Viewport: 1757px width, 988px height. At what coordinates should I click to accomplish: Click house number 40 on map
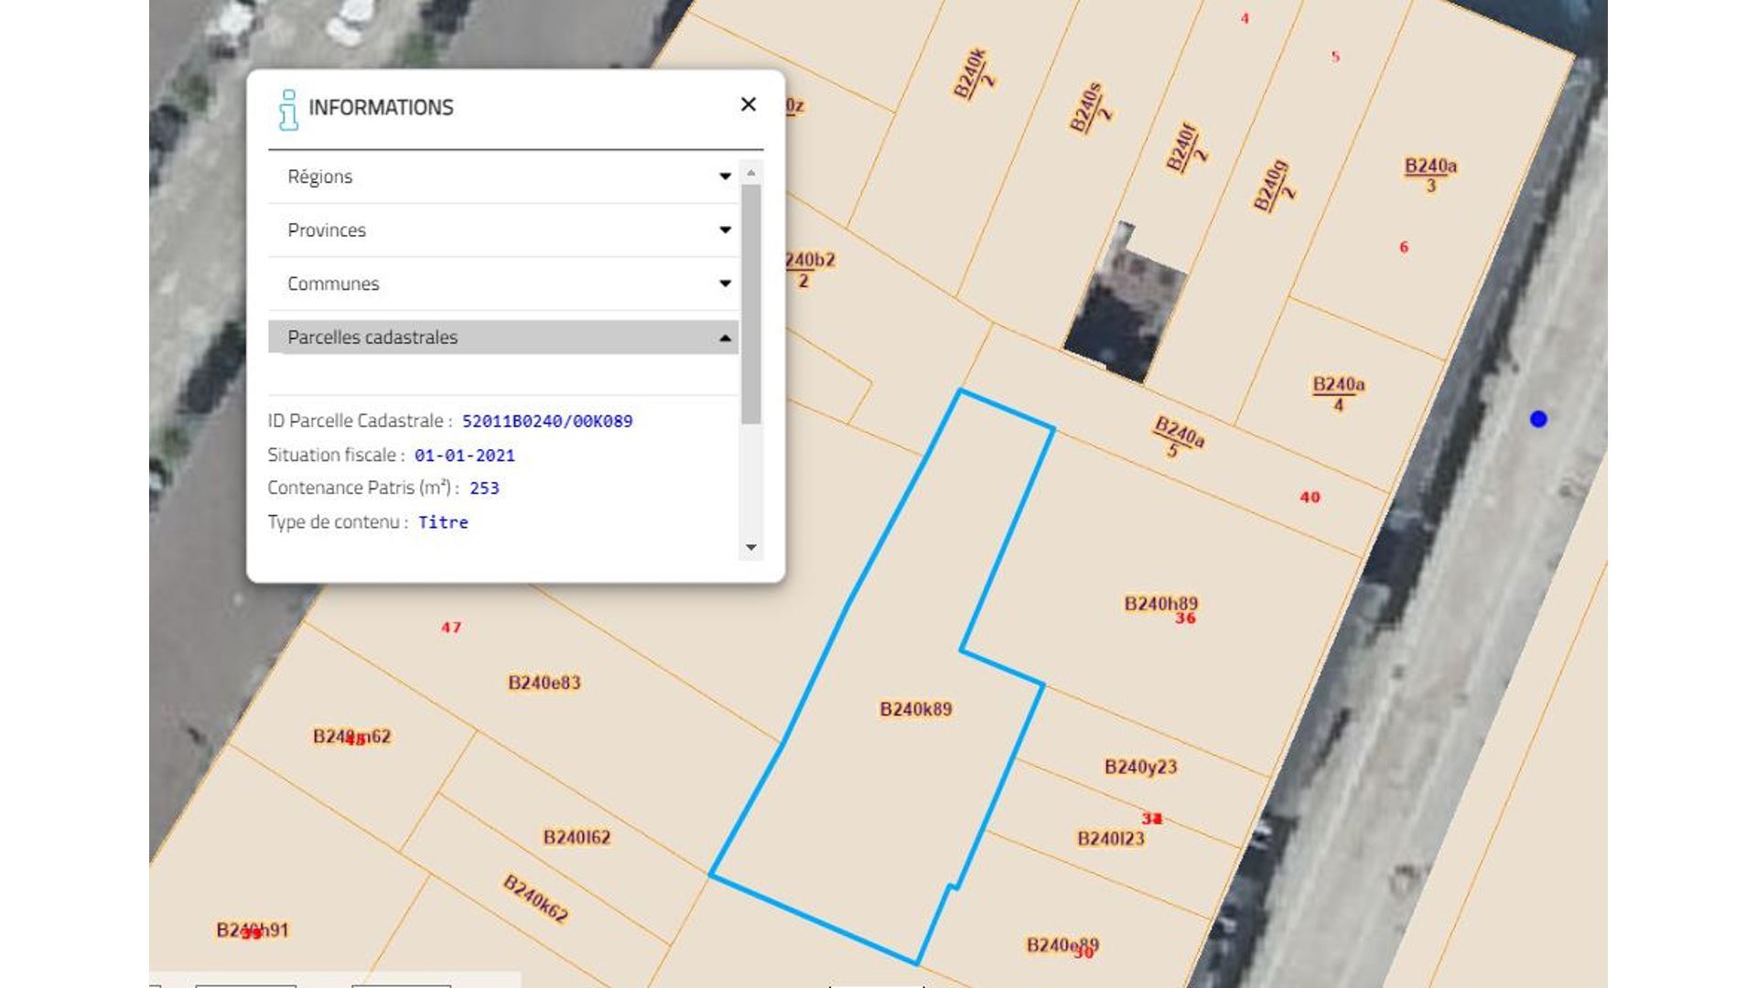coord(1310,497)
